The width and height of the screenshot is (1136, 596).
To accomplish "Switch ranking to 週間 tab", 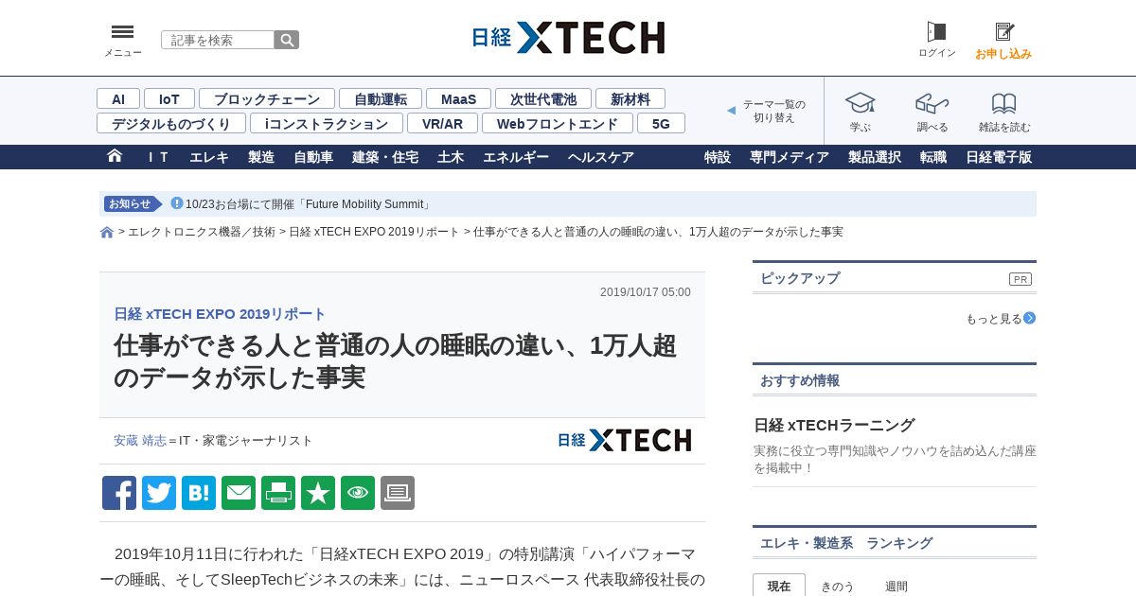I will (896, 586).
